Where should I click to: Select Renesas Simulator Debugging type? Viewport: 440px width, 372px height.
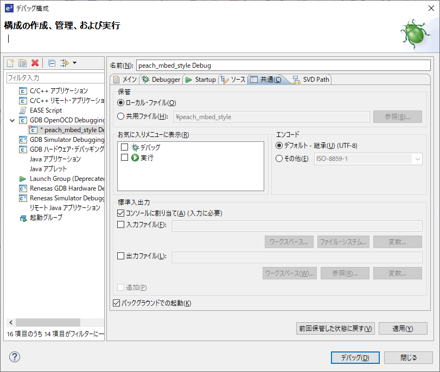61,198
